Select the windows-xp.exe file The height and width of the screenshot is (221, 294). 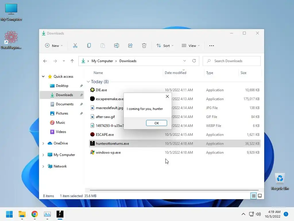click(x=175, y=153)
